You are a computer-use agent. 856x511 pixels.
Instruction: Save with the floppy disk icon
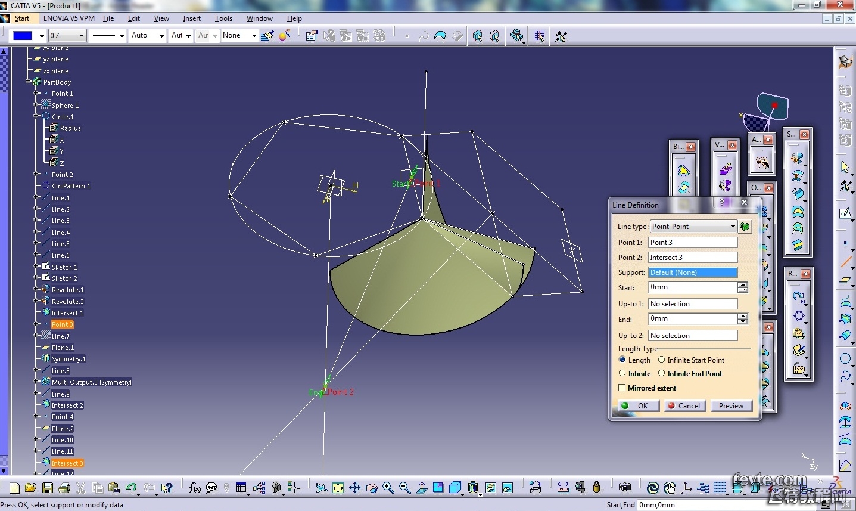pos(48,488)
